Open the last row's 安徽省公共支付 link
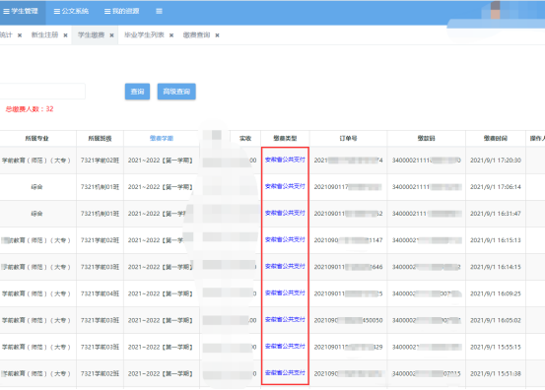545x390 pixels. pos(285,372)
